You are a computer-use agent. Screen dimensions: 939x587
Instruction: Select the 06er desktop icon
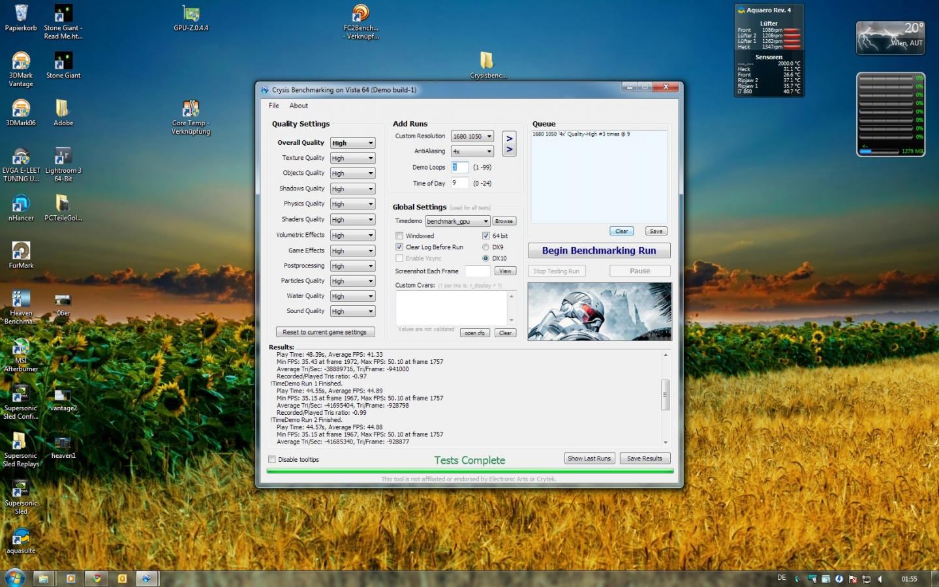[63, 303]
